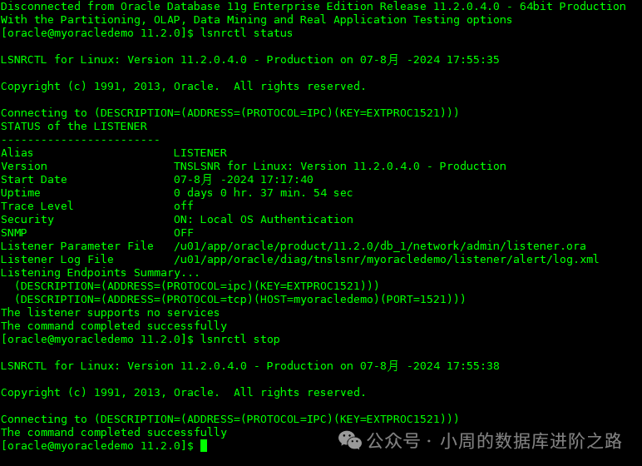Select the 'off' value in Trace Level row
642x466 pixels.
(x=184, y=206)
